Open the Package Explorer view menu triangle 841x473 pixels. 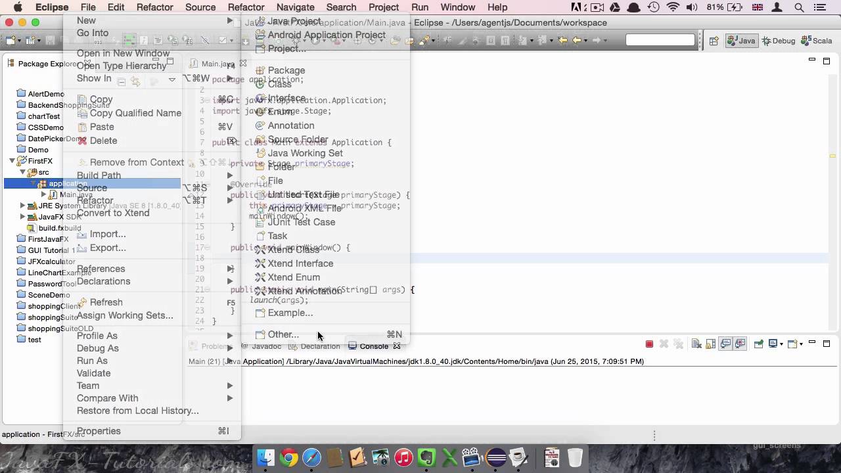coord(171,79)
